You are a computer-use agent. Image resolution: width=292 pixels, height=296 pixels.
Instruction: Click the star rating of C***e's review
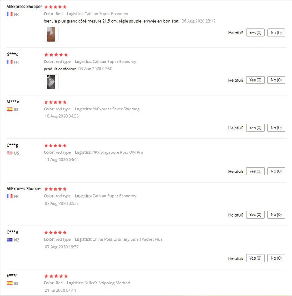tap(55, 232)
